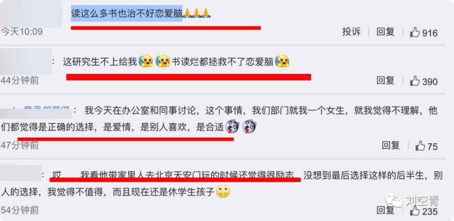Screen dimensions: 454x221
Task: Reply to the 今天10:09 comment
Action: pos(385,32)
